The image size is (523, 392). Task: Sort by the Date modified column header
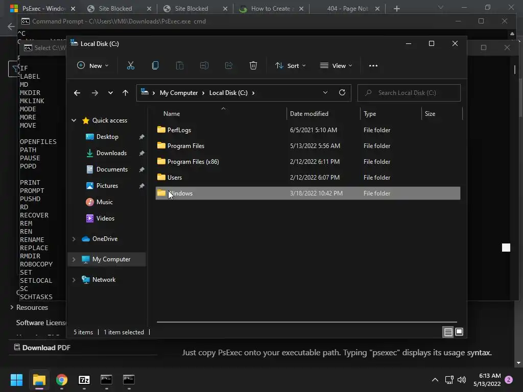point(309,114)
